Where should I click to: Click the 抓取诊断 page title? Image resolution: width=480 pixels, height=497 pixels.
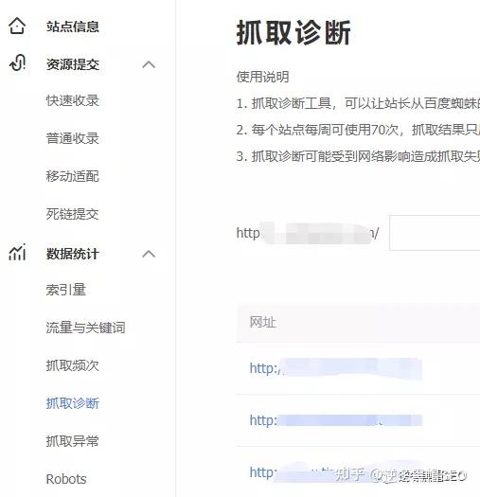293,32
